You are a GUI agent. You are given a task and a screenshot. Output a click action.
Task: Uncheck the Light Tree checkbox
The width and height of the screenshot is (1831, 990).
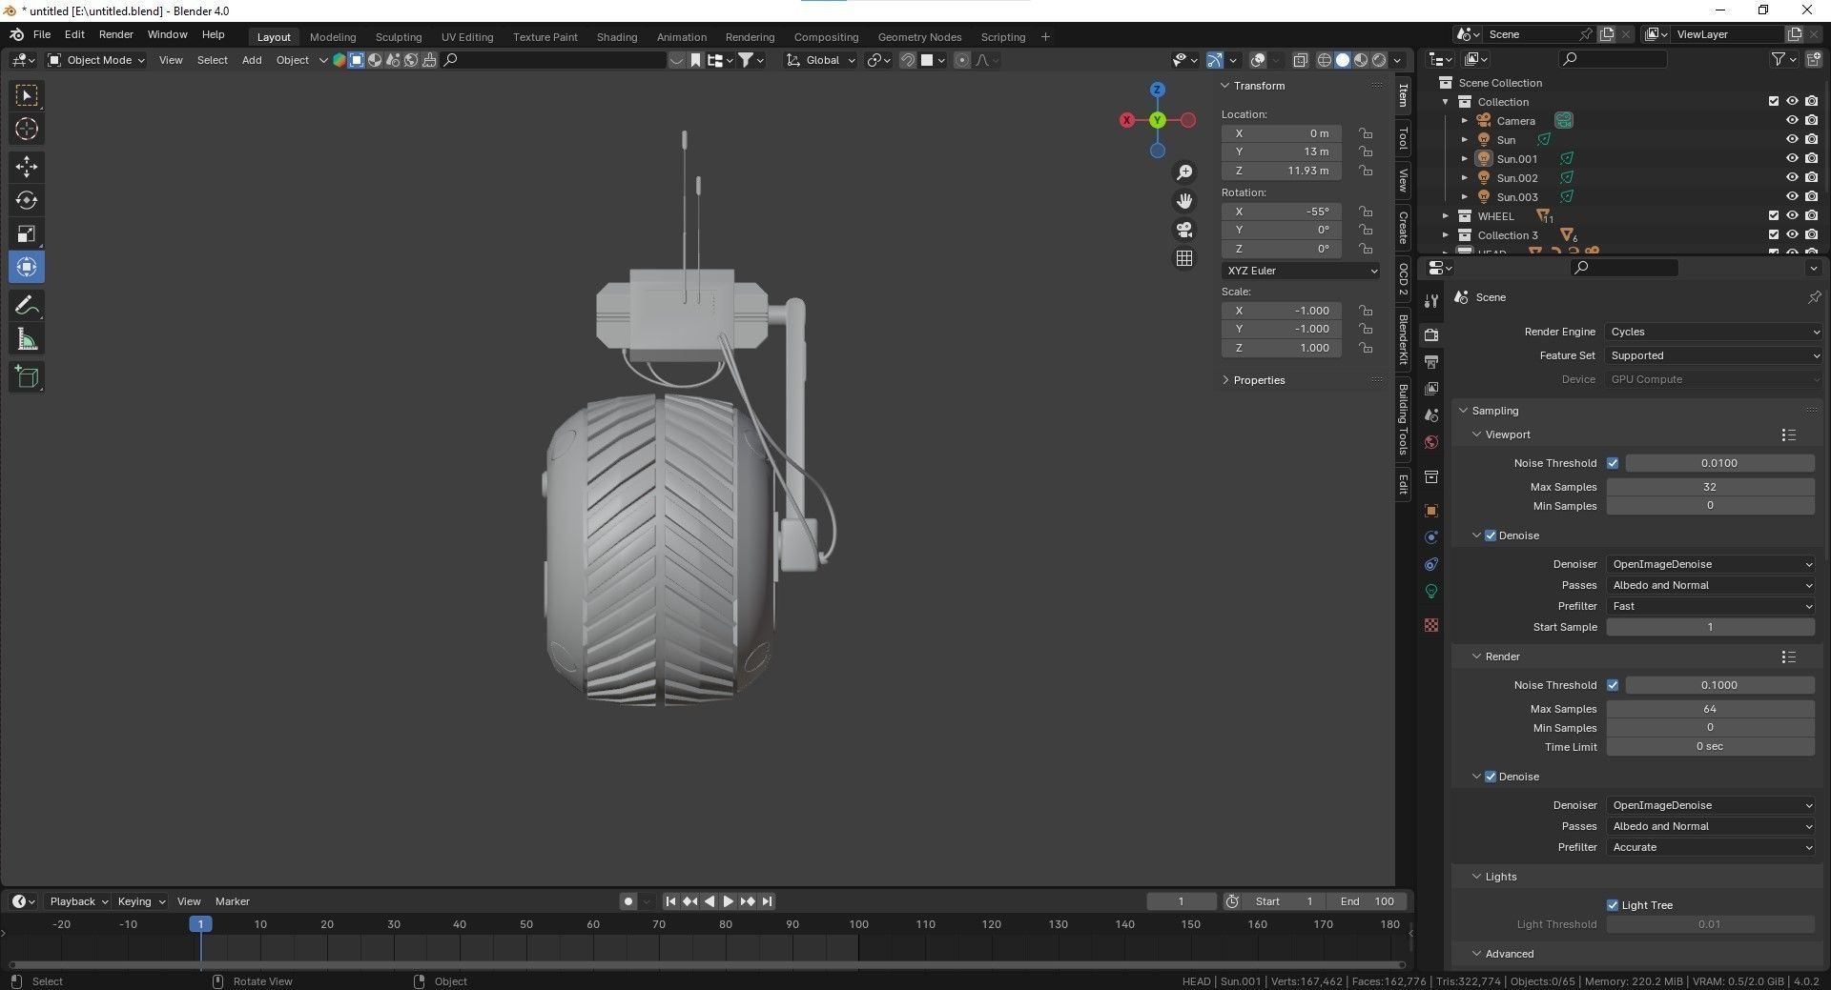[x=1613, y=905]
